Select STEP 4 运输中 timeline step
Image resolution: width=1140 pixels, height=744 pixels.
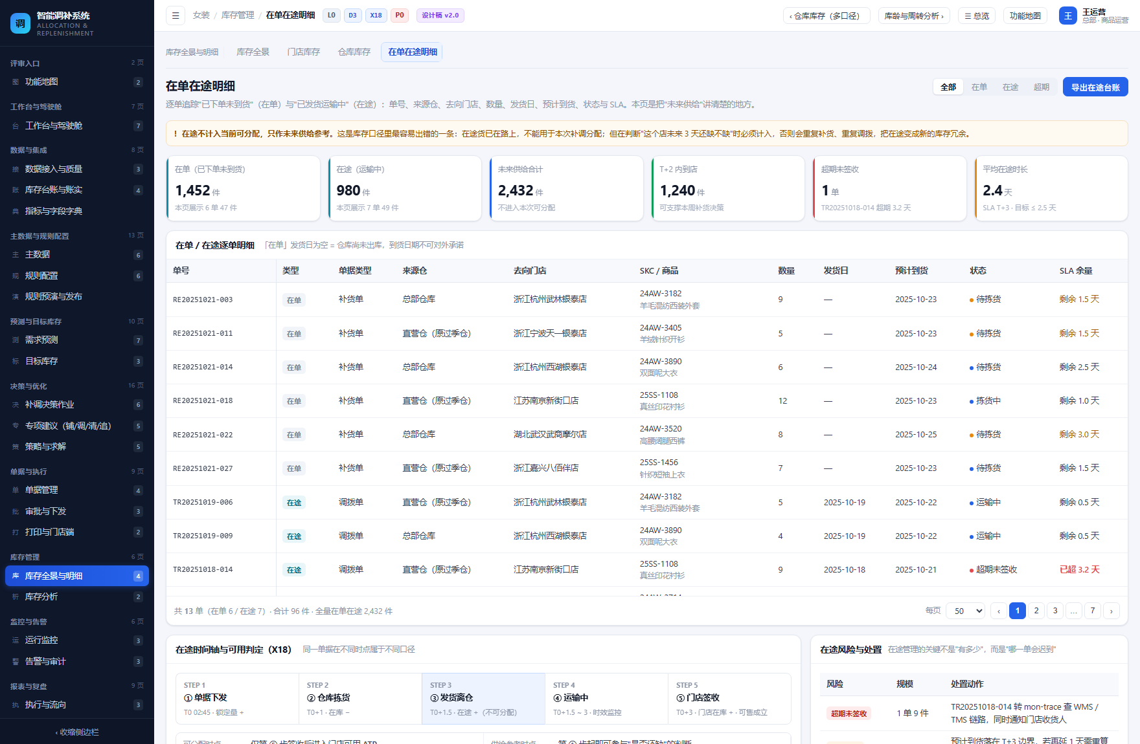(606, 699)
